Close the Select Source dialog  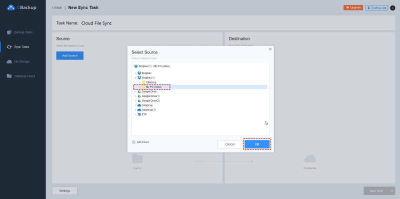270,49
